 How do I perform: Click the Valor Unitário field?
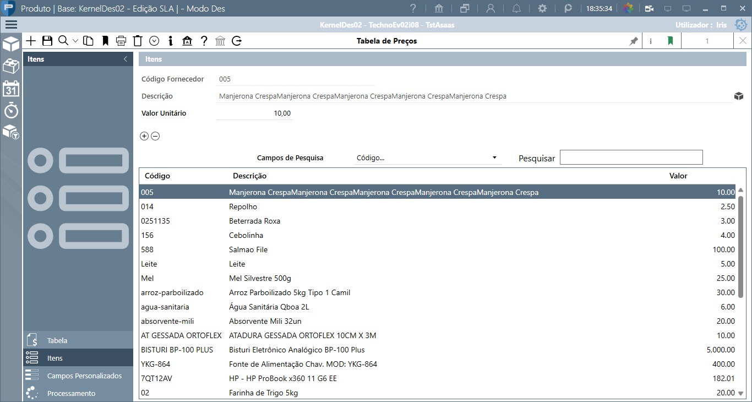pos(254,113)
